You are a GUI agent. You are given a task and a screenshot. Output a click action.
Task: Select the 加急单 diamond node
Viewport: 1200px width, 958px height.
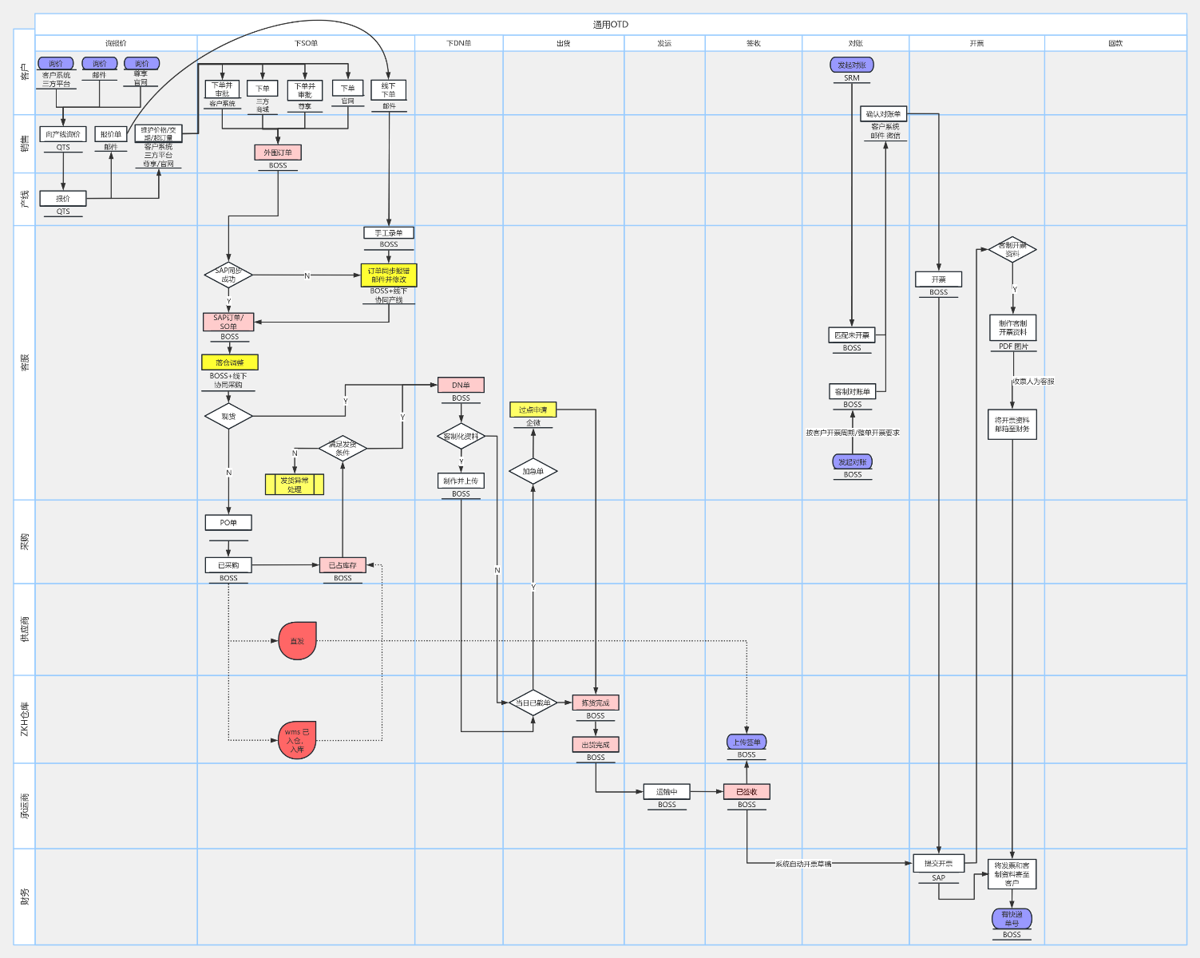click(x=533, y=471)
